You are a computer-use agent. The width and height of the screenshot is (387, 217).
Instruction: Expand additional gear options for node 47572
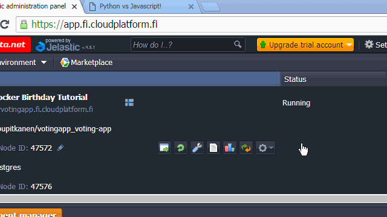click(265, 148)
